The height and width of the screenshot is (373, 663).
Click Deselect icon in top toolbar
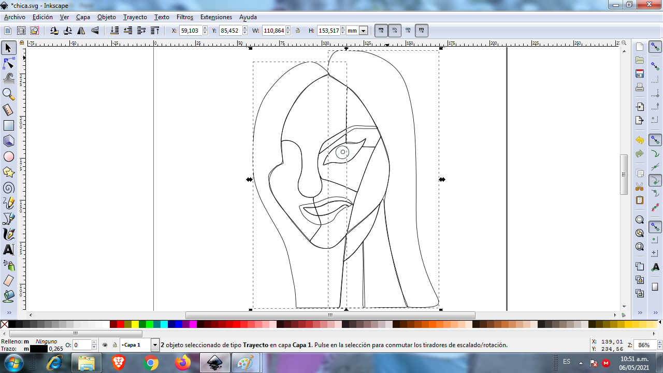click(35, 31)
